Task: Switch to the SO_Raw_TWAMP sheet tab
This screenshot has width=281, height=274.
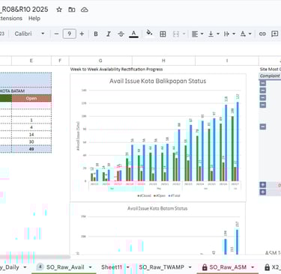Action: click(162, 267)
